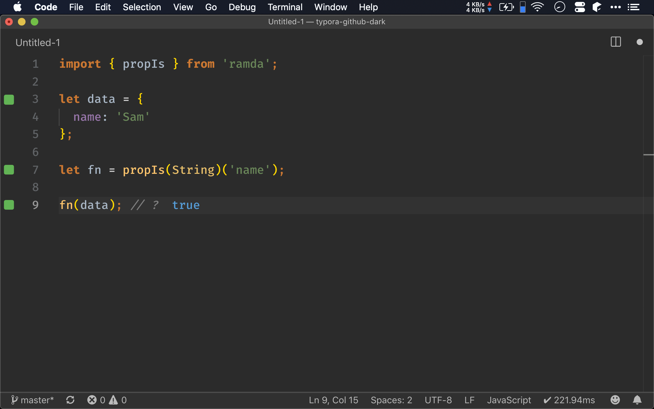Open the View menu
The image size is (654, 409).
pyautogui.click(x=183, y=7)
